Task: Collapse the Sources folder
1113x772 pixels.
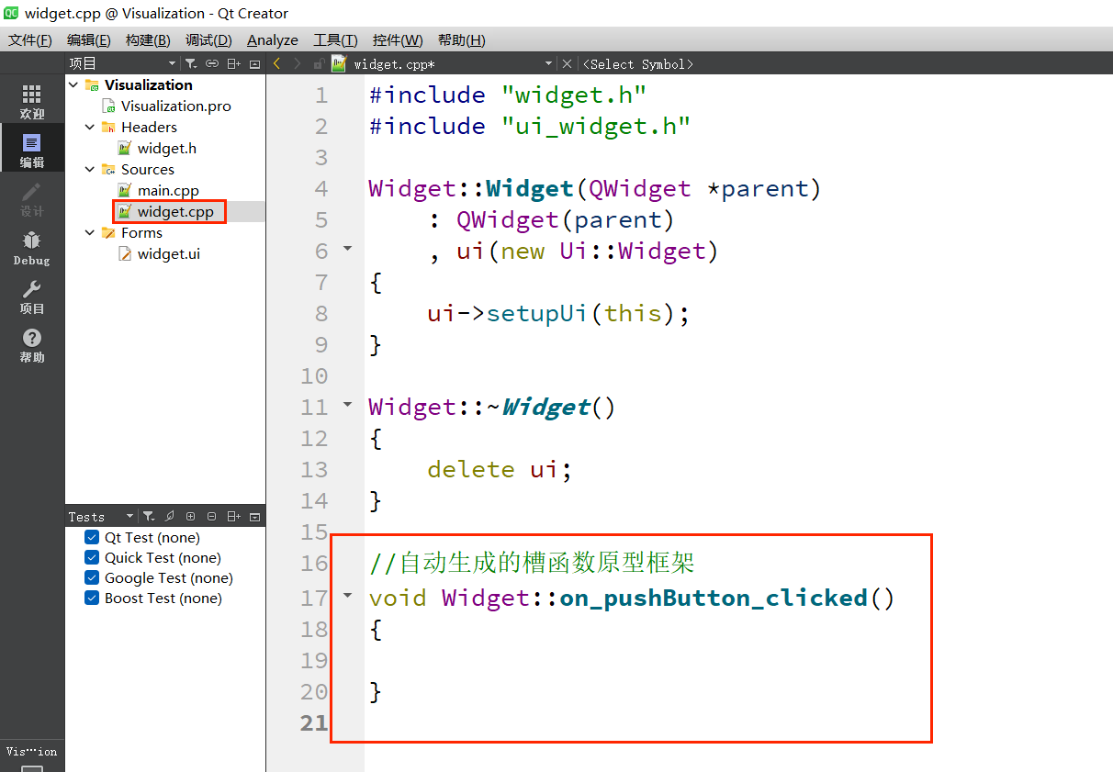Action: pos(90,169)
